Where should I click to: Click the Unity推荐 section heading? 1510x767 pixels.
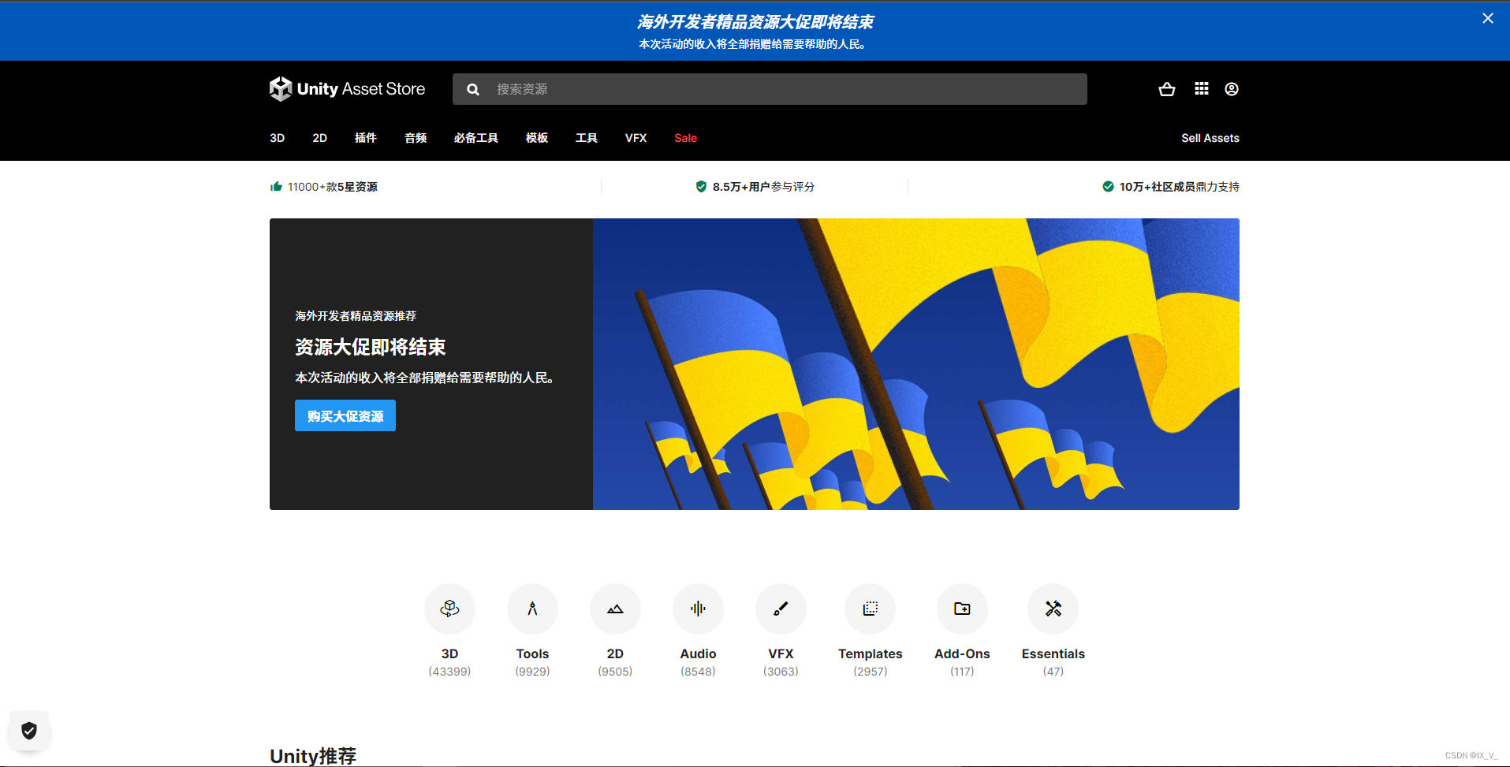coord(313,756)
